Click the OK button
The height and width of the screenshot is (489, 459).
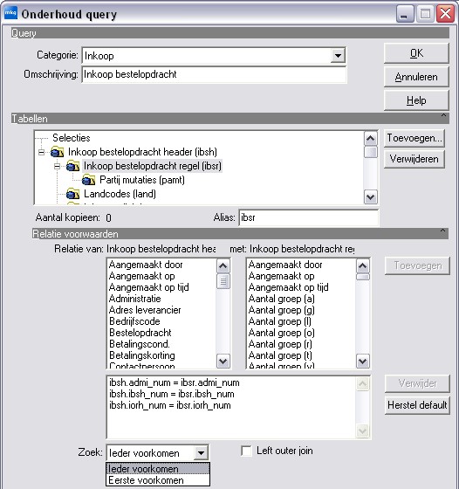(416, 53)
